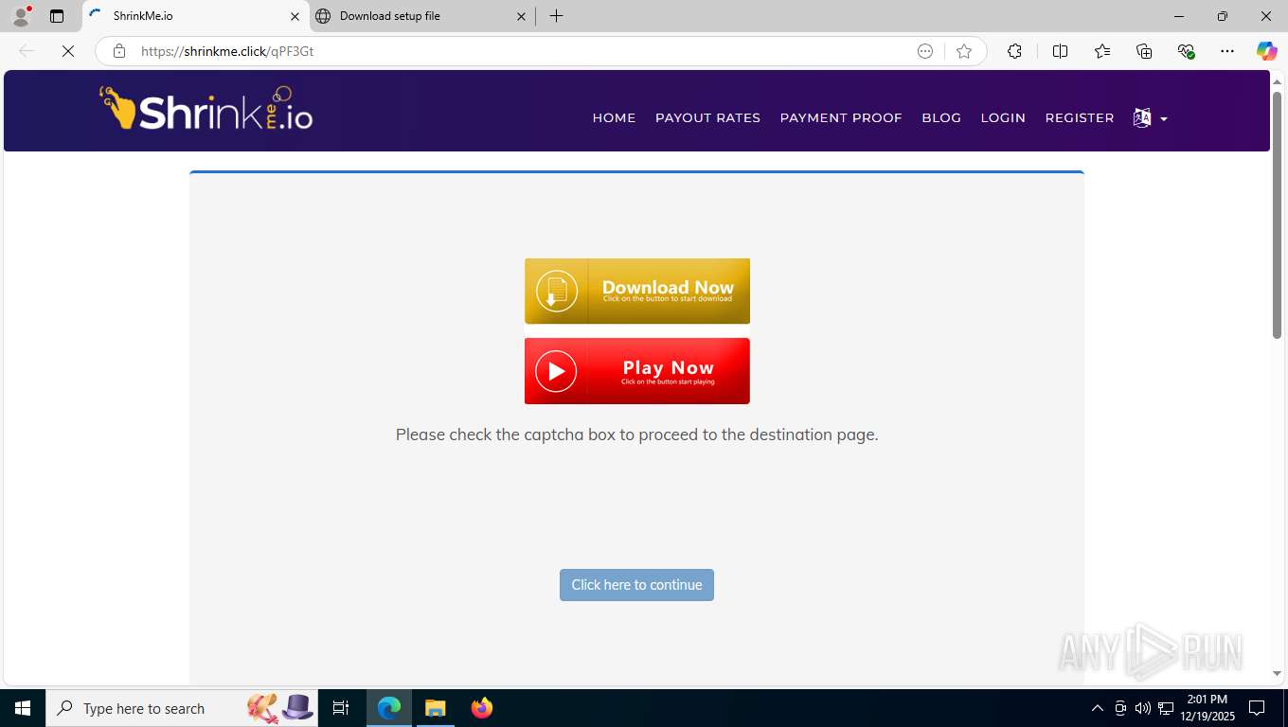Switch to the Download setup file tab
The height and width of the screenshot is (727, 1288).
422,16
